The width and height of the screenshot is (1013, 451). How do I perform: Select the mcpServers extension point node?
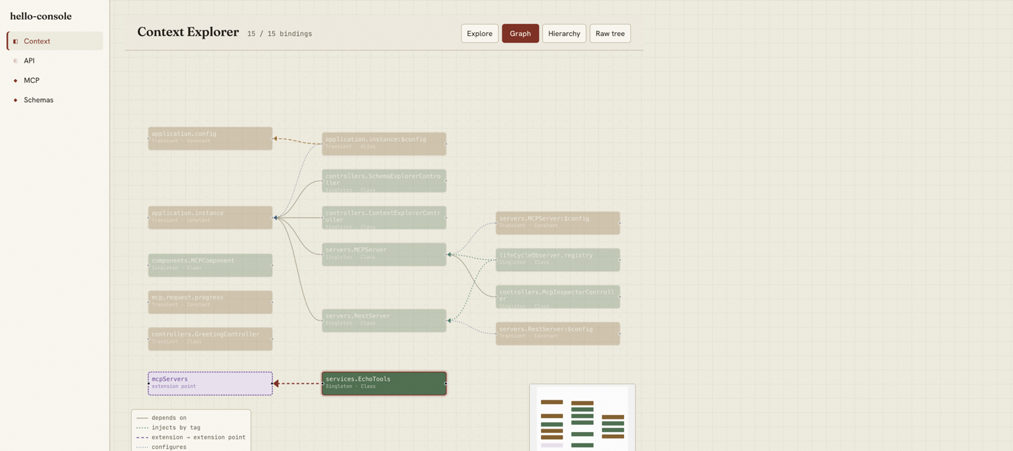[210, 384]
